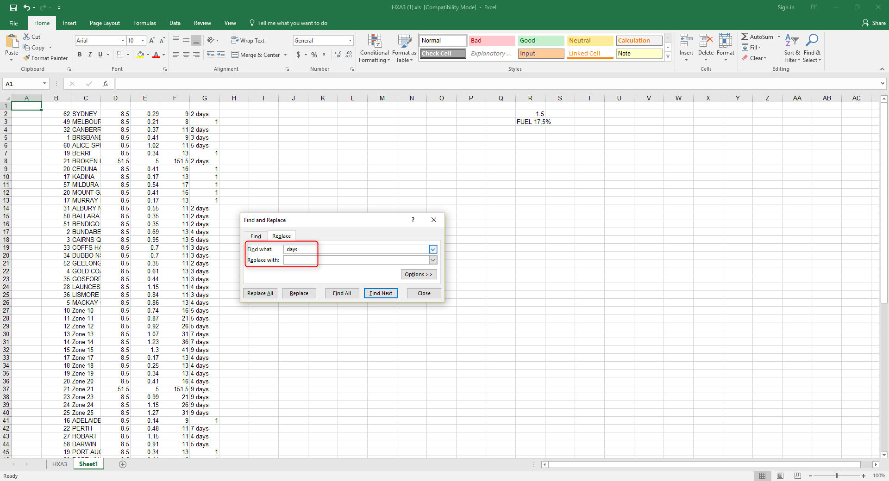Apply the red font color button
889x481 pixels.
pos(156,55)
